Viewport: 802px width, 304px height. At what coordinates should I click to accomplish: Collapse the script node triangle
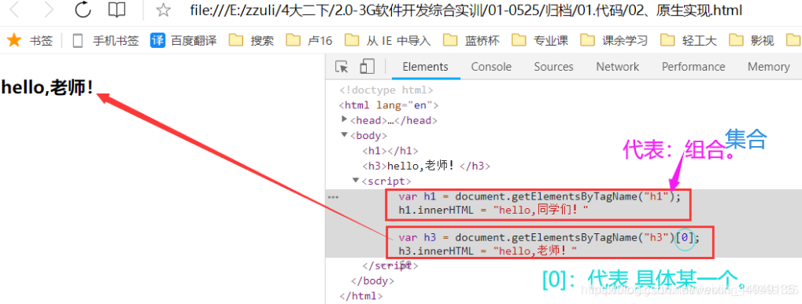click(x=356, y=181)
